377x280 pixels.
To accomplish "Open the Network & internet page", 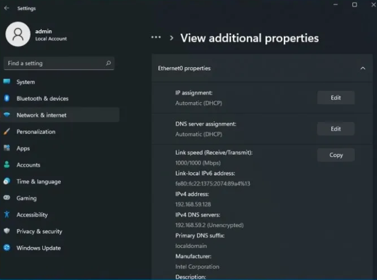I will 41,115.
